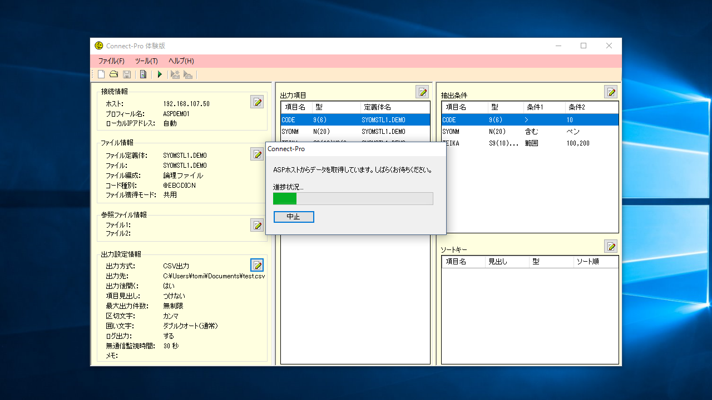Edit the 参照ファイル情報 section
The height and width of the screenshot is (400, 712).
(257, 225)
